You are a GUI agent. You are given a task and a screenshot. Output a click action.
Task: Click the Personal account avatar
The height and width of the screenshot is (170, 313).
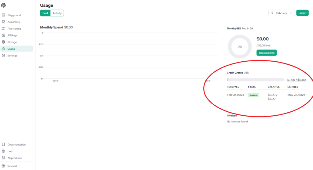tap(3, 166)
